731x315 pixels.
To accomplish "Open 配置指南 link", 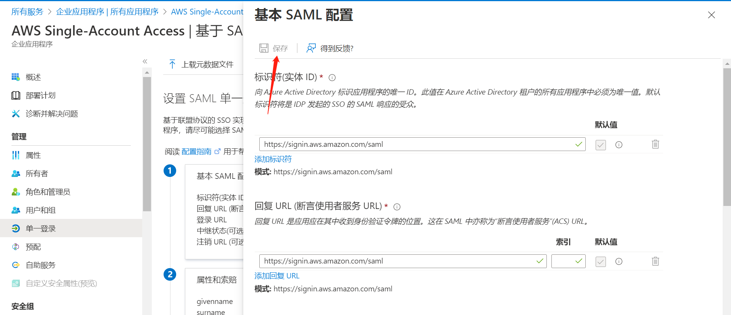I will point(196,152).
